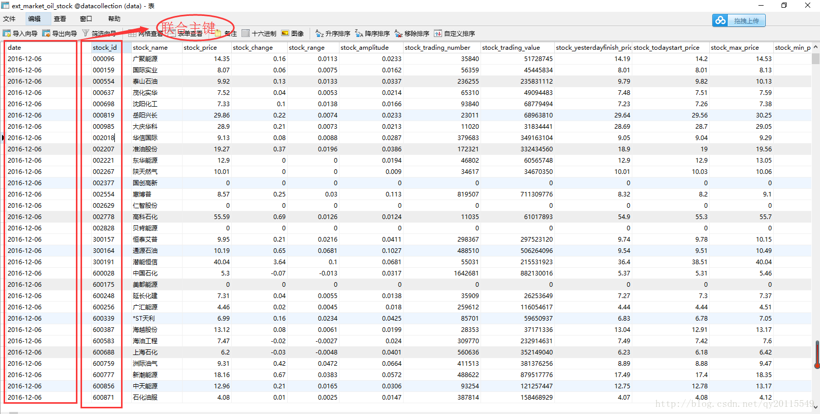Click the 移除排序 remove sort icon
820x414 pixels.
click(398, 33)
